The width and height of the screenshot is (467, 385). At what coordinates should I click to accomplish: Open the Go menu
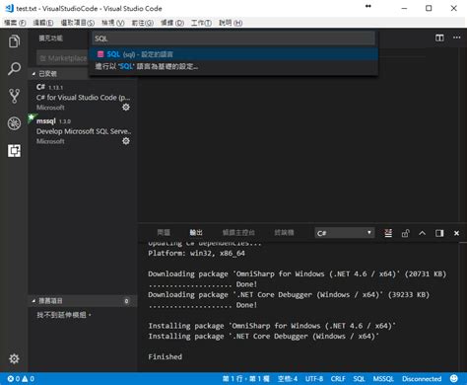[143, 23]
